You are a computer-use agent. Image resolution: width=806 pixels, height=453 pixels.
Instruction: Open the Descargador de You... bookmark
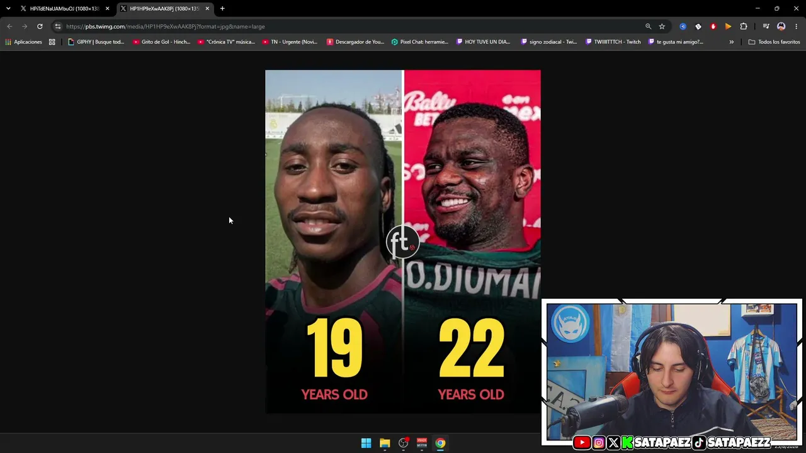pyautogui.click(x=355, y=42)
